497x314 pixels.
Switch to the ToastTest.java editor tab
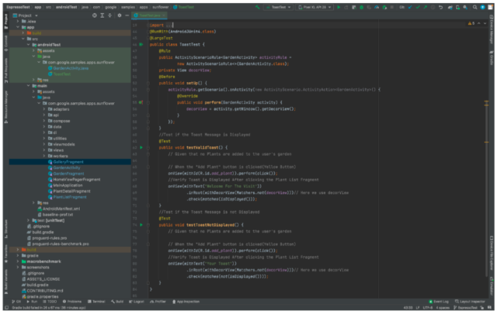pyautogui.click(x=149, y=16)
